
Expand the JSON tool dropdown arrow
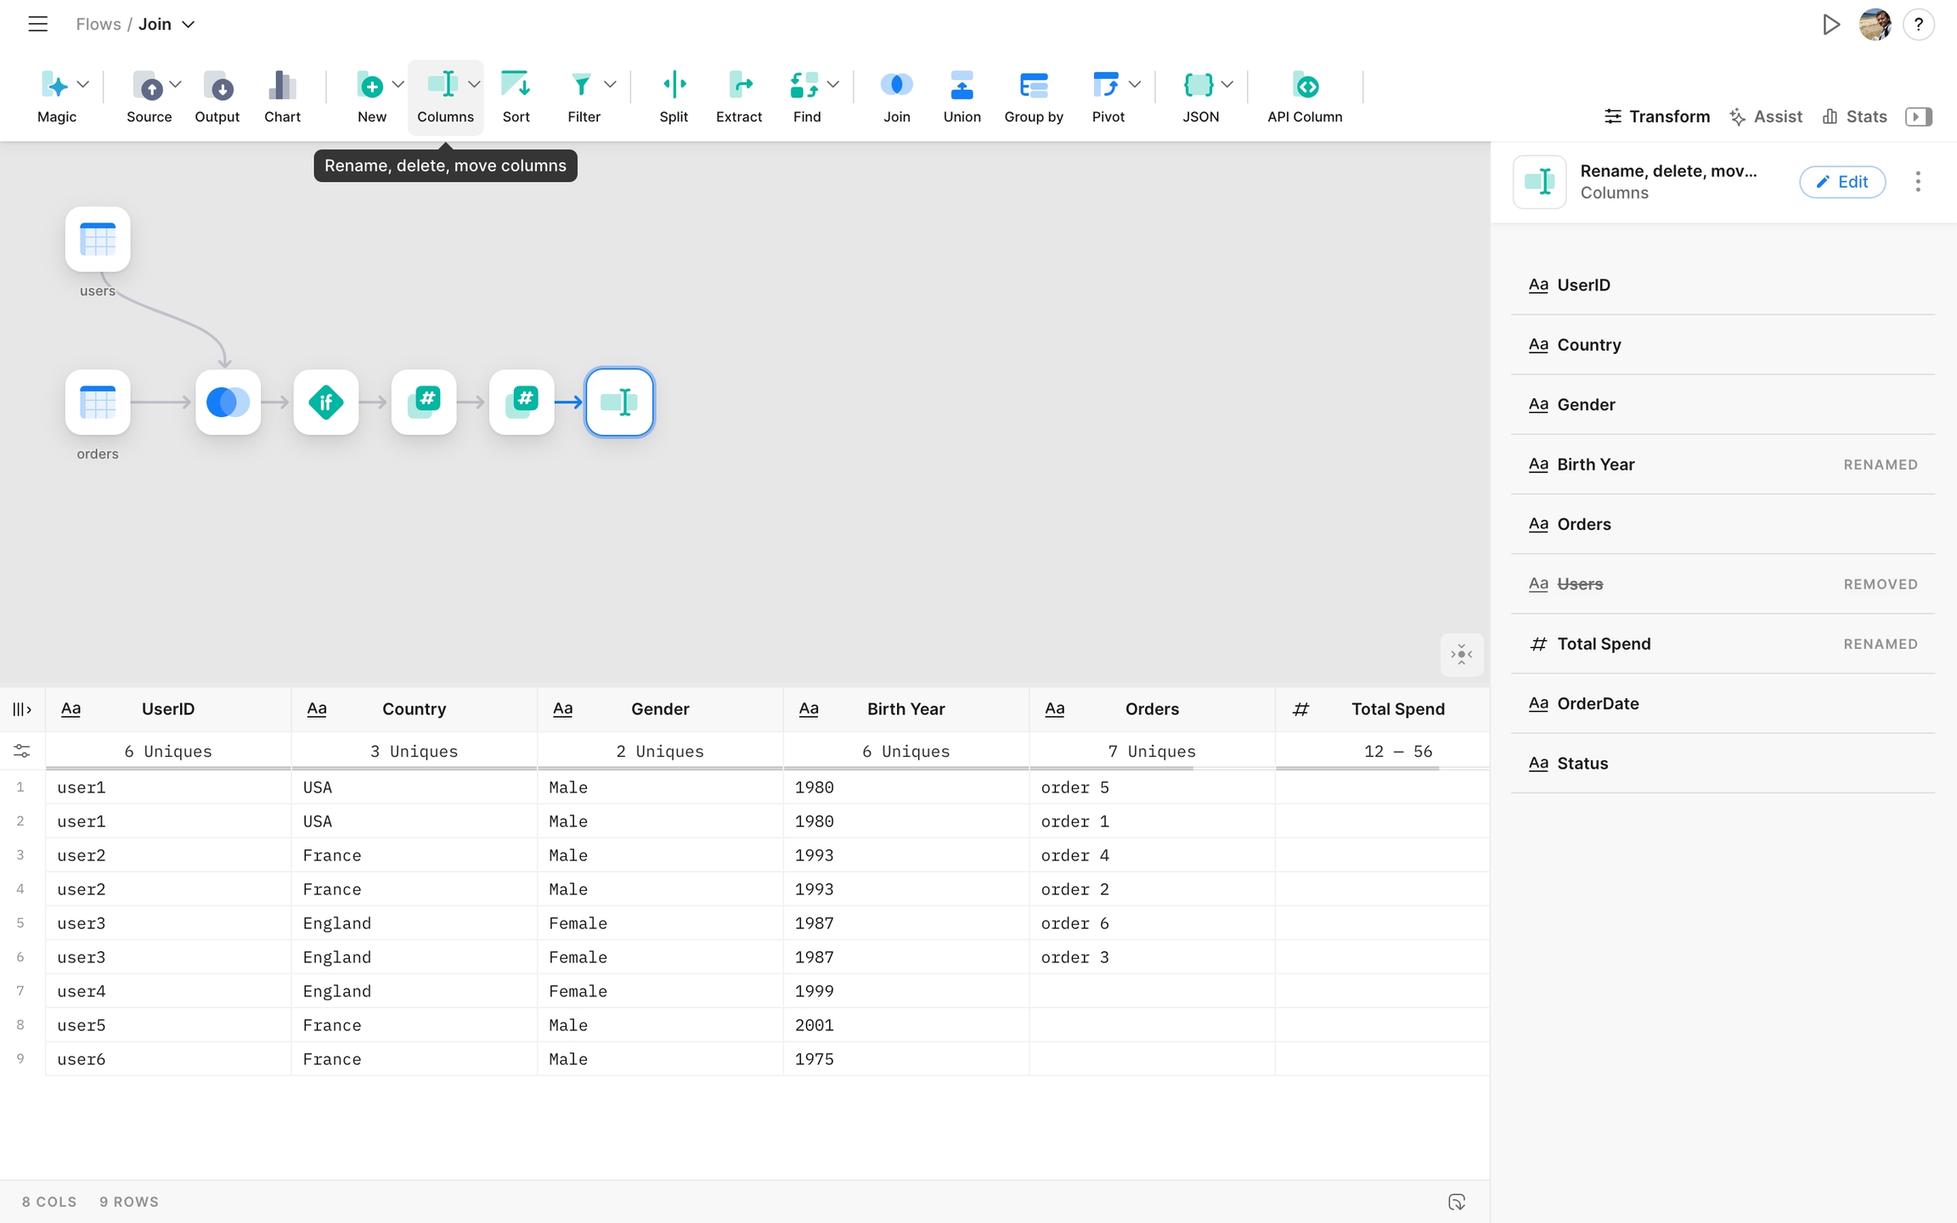[x=1227, y=84]
